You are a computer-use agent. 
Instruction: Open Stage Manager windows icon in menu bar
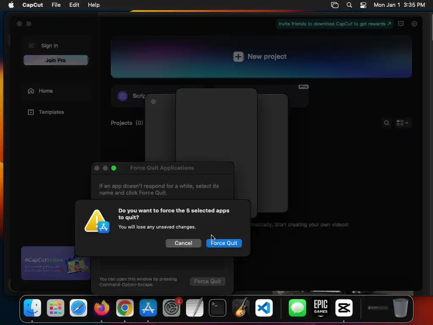point(335,5)
